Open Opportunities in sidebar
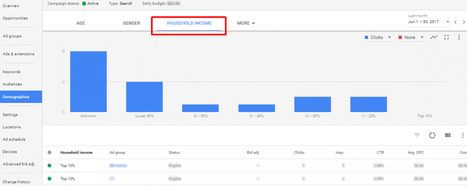Viewport: 467px width, 186px height. [x=15, y=18]
